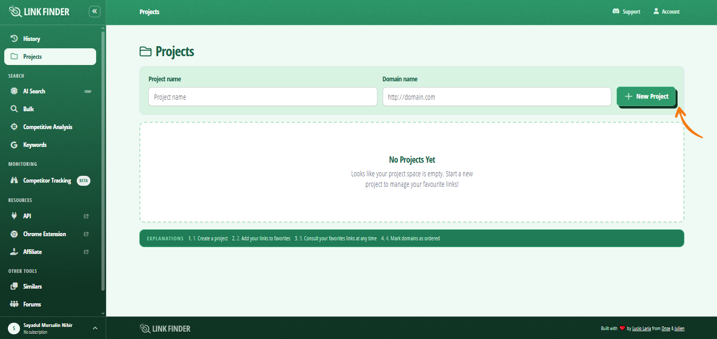The height and width of the screenshot is (339, 717).
Task: Click the History clock icon
Action: (14, 39)
